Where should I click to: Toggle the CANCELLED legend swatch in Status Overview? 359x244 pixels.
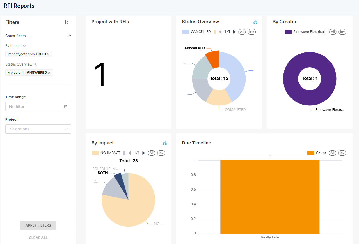pos(186,32)
